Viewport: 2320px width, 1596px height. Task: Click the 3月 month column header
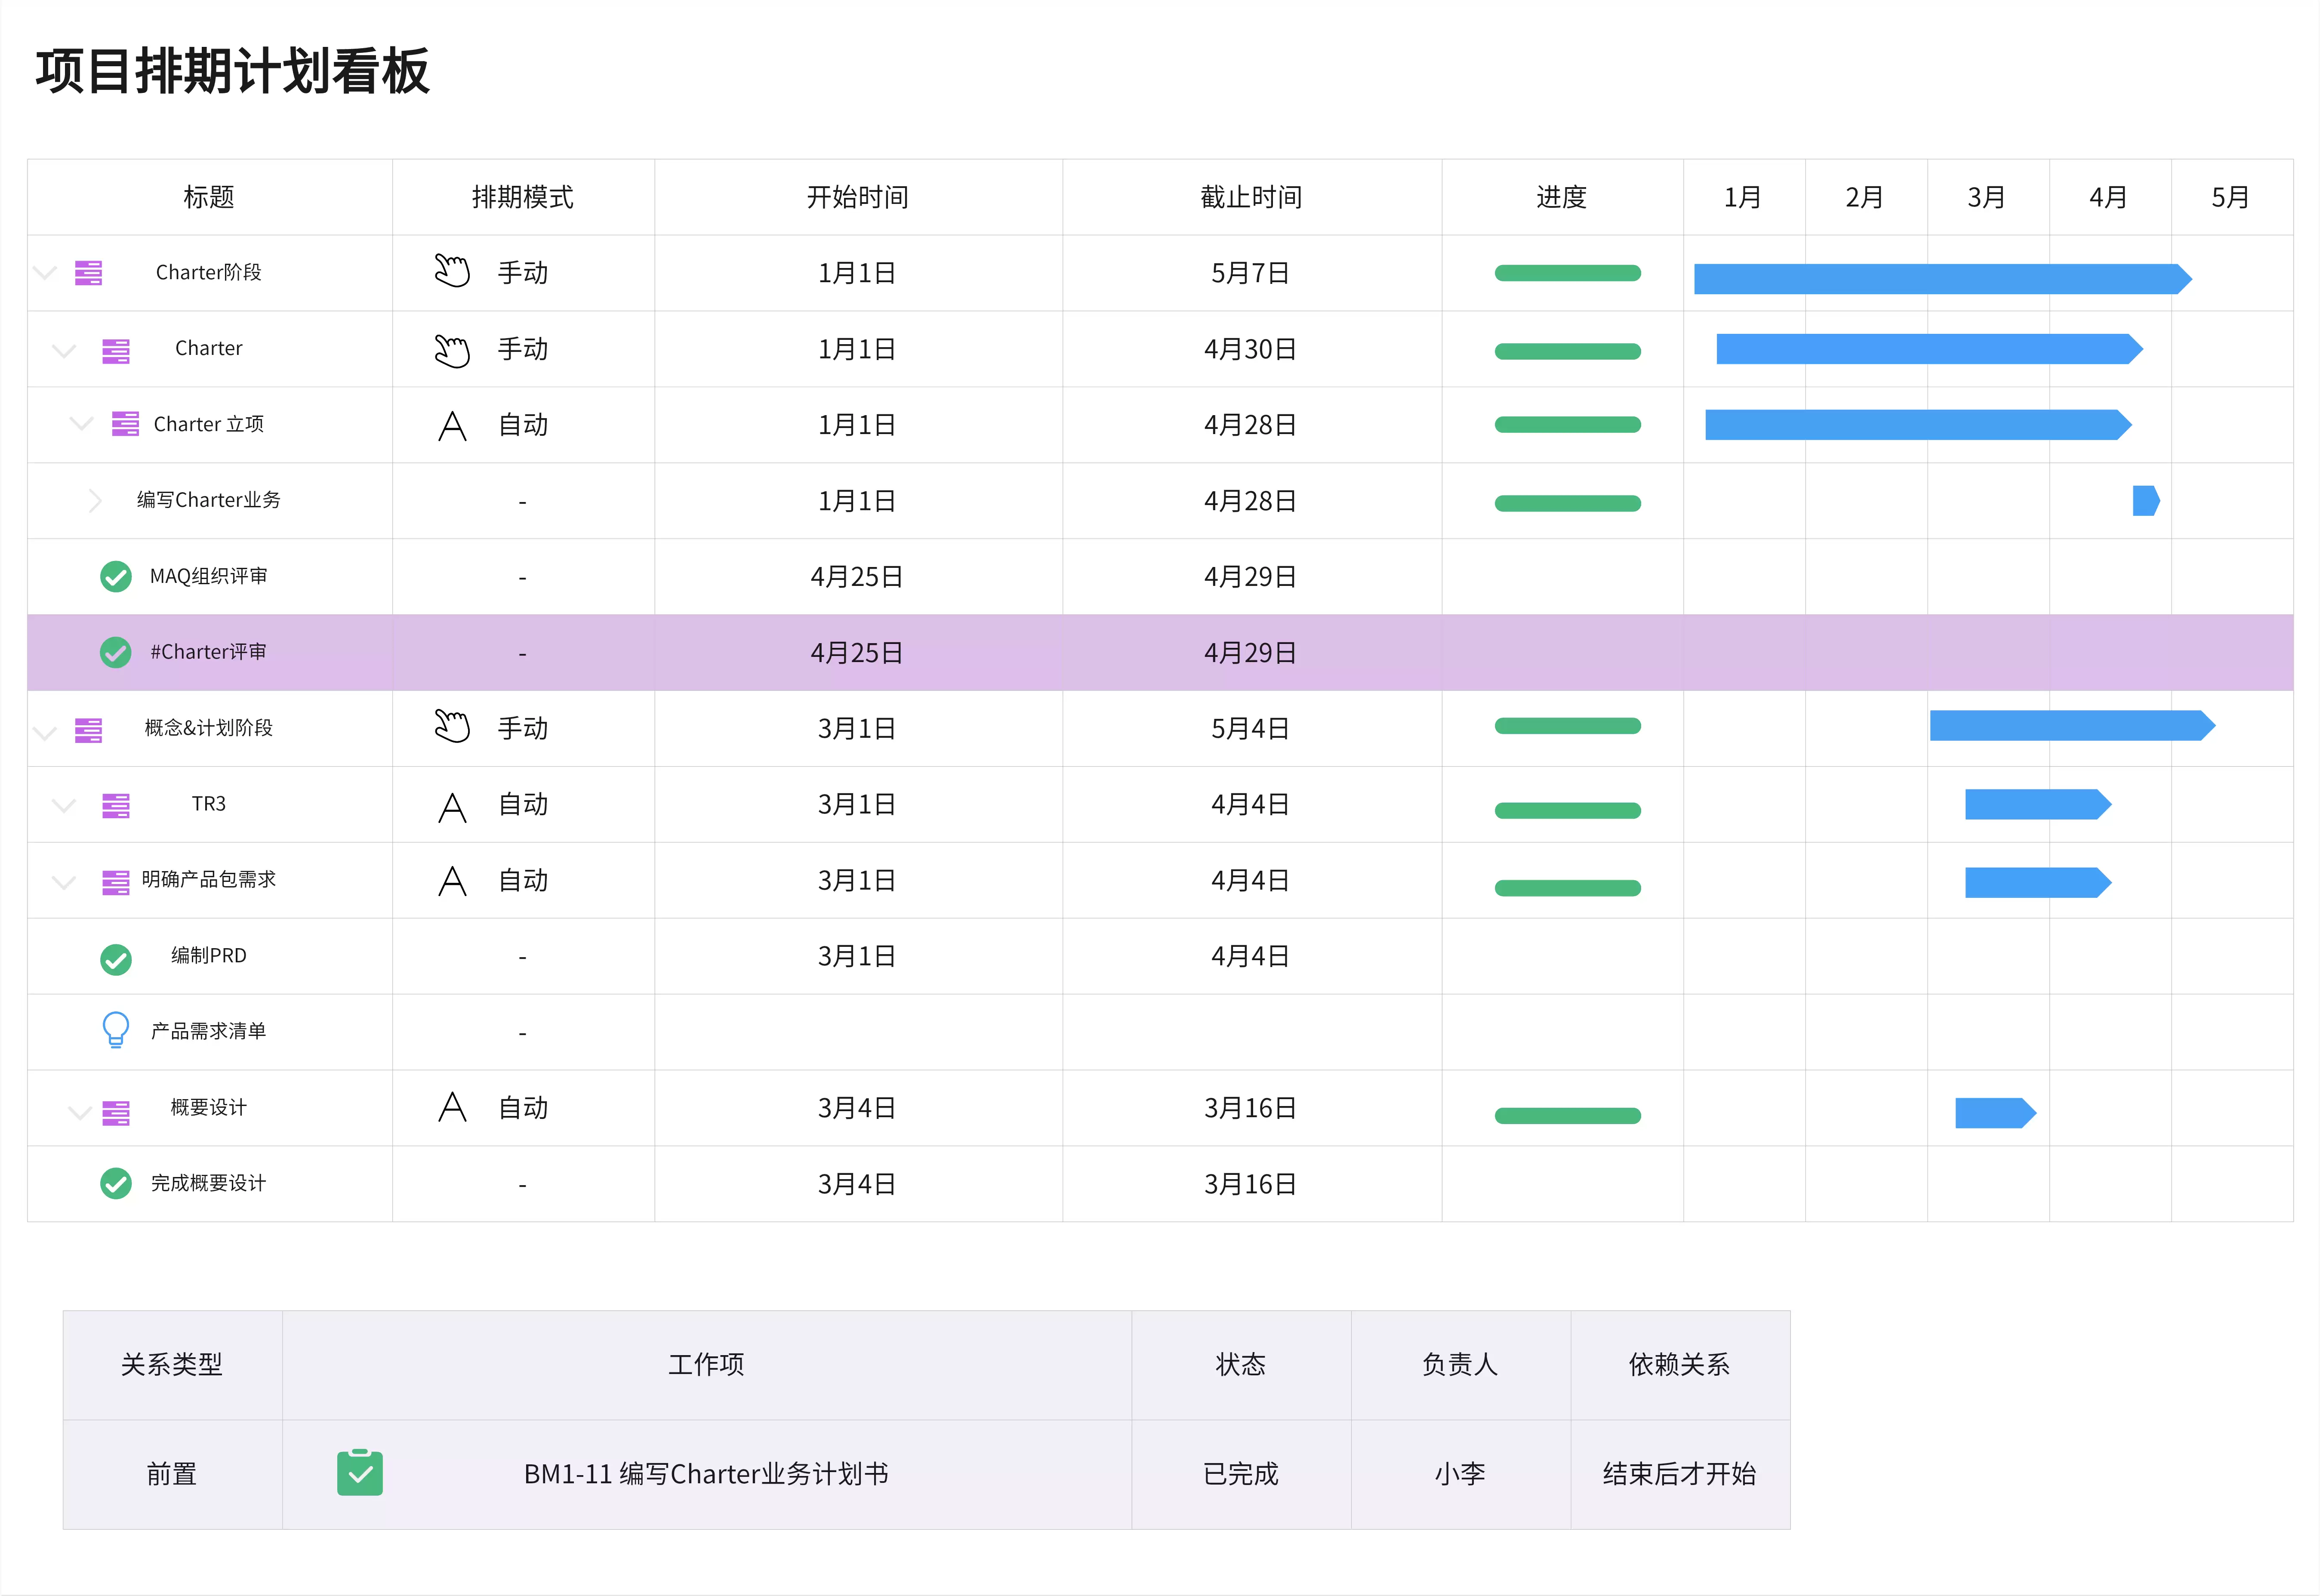point(1987,197)
